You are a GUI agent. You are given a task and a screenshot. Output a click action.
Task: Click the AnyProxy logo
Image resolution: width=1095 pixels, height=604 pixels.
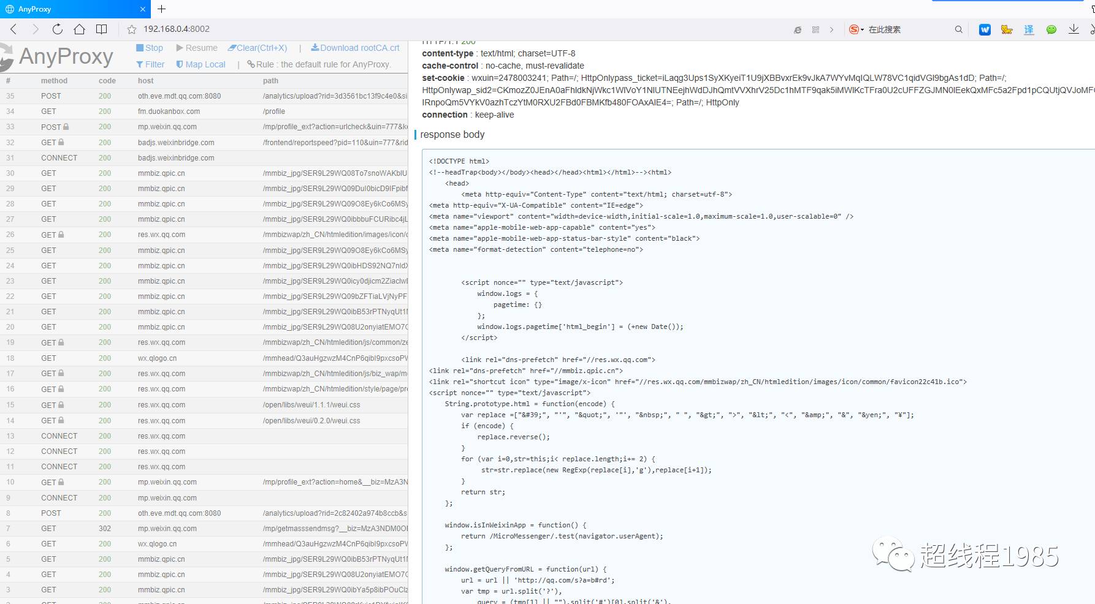coord(57,56)
